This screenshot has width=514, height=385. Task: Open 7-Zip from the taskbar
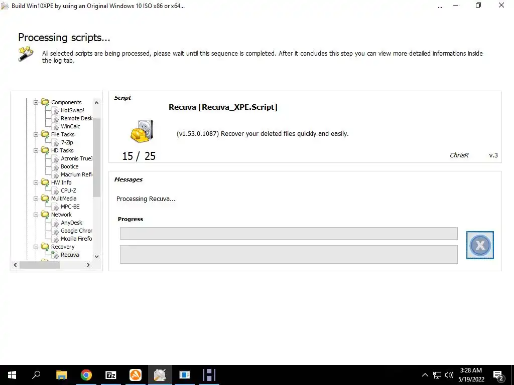click(x=111, y=375)
